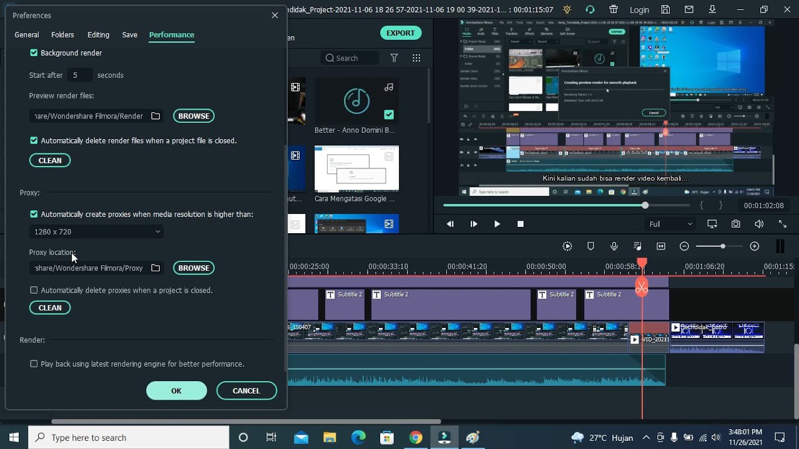The image size is (799, 449).
Task: Click the plus zoom in timeline icon
Action: [754, 246]
